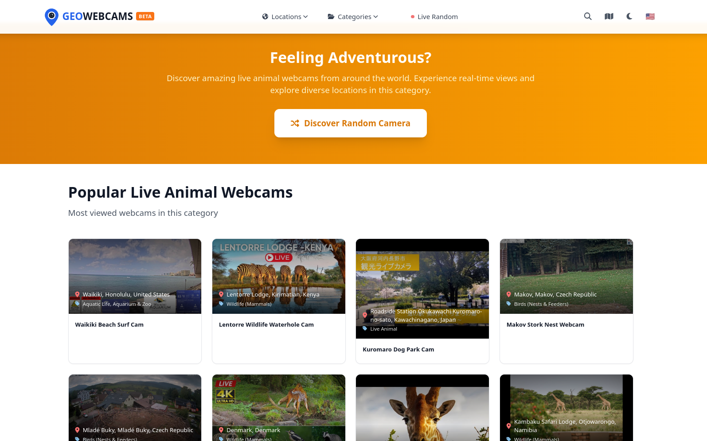The width and height of the screenshot is (707, 441).
Task: Open Lentorre Wildlife Waterhole Cam link
Action: coord(266,324)
